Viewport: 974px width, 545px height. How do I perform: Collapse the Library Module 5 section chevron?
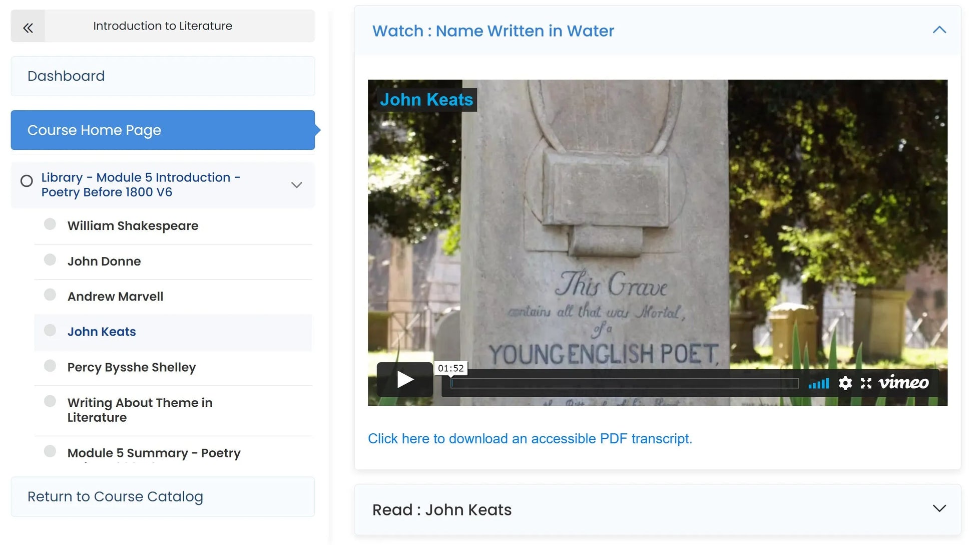click(296, 185)
